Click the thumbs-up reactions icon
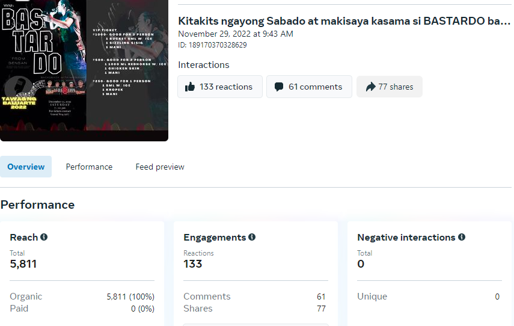 190,87
